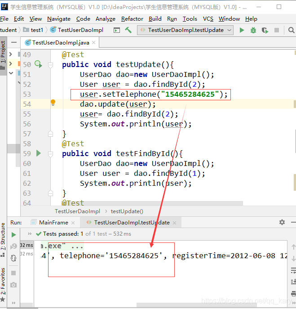The width and height of the screenshot is (296, 309).
Task: Collapse testUpdate method fold at line 50
Action: coord(51,65)
